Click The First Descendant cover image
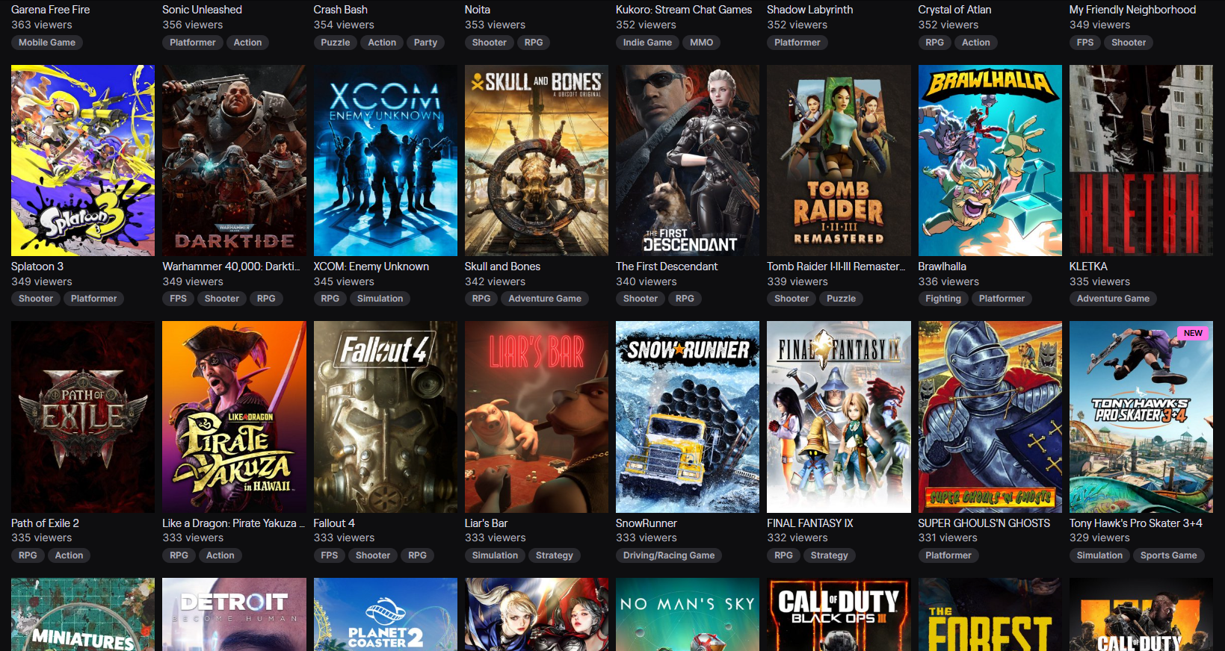1225x651 pixels. tap(688, 161)
